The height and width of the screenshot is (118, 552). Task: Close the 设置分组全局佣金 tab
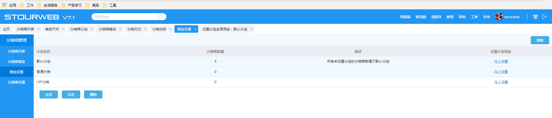click(252, 29)
